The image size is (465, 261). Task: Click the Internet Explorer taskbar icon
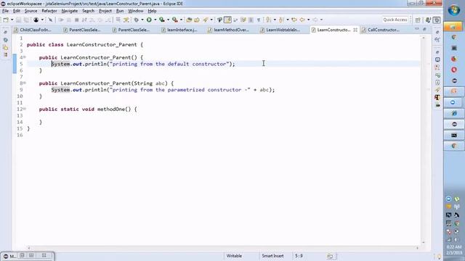[453, 113]
